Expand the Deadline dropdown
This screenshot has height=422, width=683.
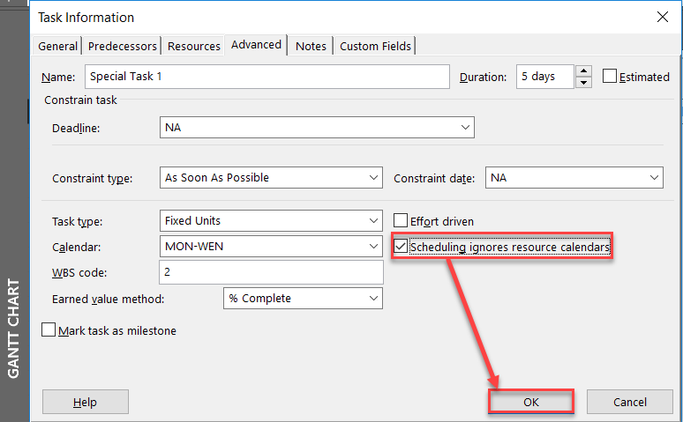[x=465, y=128]
